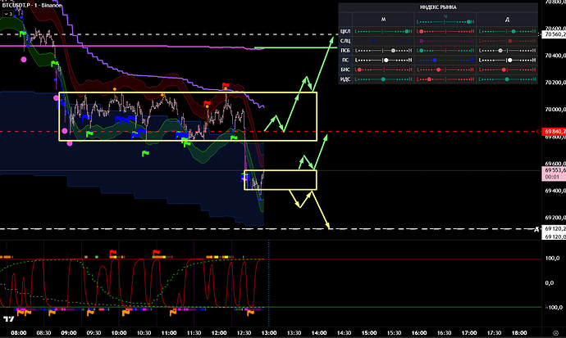Expand the indicator legend collapse arrow
Viewport: 566px width, 338px height.
tap(7, 15)
